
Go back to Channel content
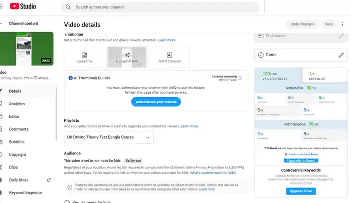click(x=23, y=24)
